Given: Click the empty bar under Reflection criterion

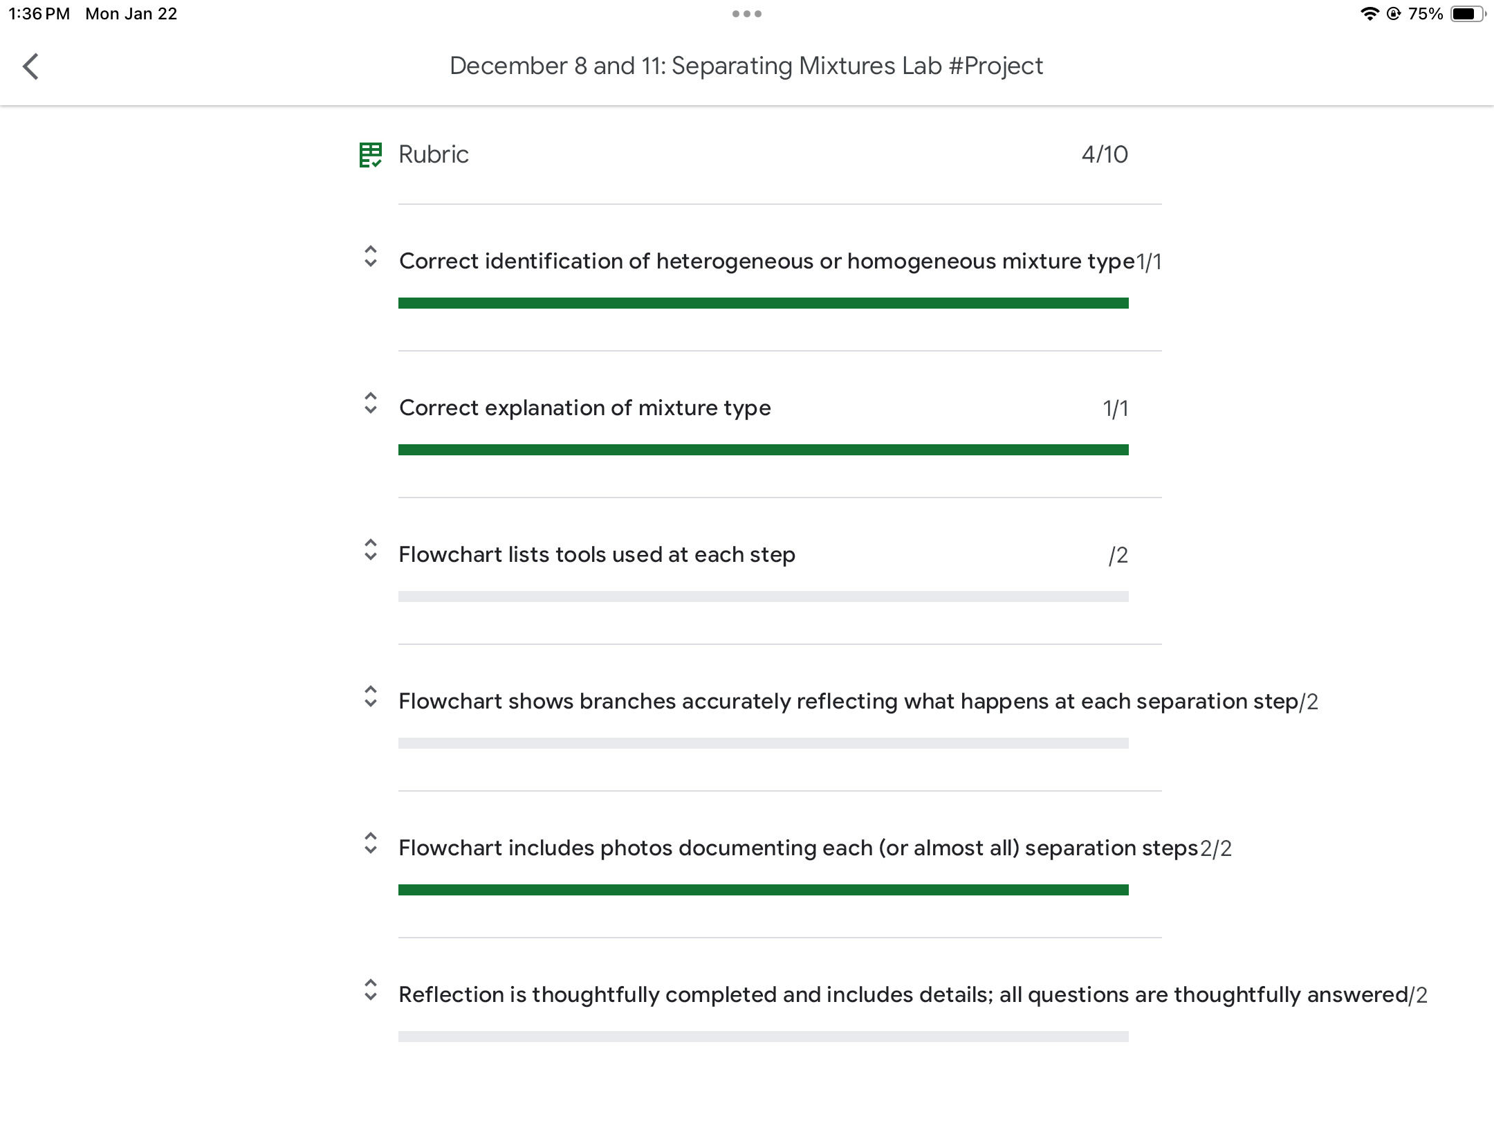Looking at the screenshot, I should pyautogui.click(x=763, y=1037).
